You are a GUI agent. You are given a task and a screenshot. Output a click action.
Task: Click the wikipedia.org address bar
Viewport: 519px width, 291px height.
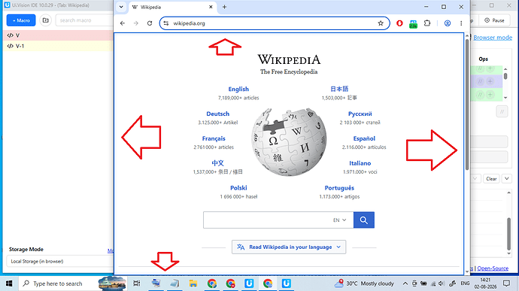pos(275,23)
